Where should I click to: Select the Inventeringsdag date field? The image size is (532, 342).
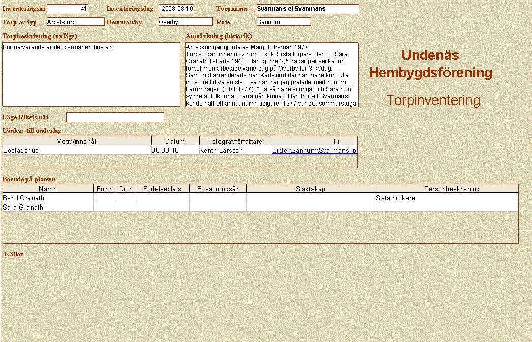pyautogui.click(x=176, y=9)
